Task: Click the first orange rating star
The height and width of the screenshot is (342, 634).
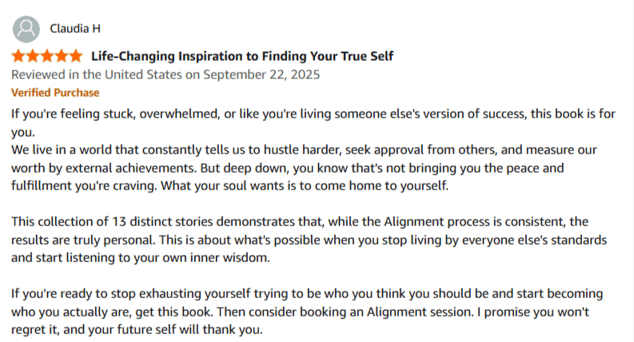Action: (x=18, y=57)
